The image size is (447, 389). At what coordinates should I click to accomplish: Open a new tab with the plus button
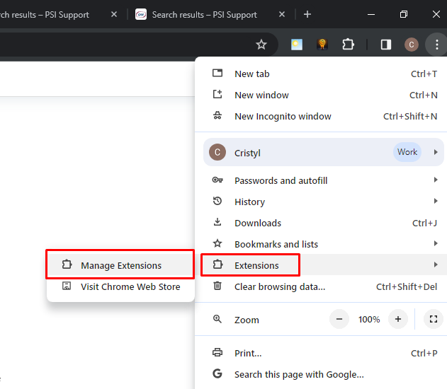307,14
